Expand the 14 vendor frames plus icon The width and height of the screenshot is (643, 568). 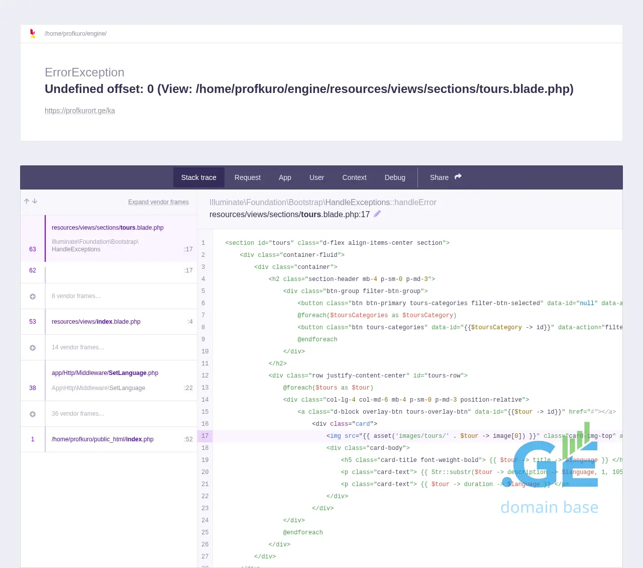33,348
